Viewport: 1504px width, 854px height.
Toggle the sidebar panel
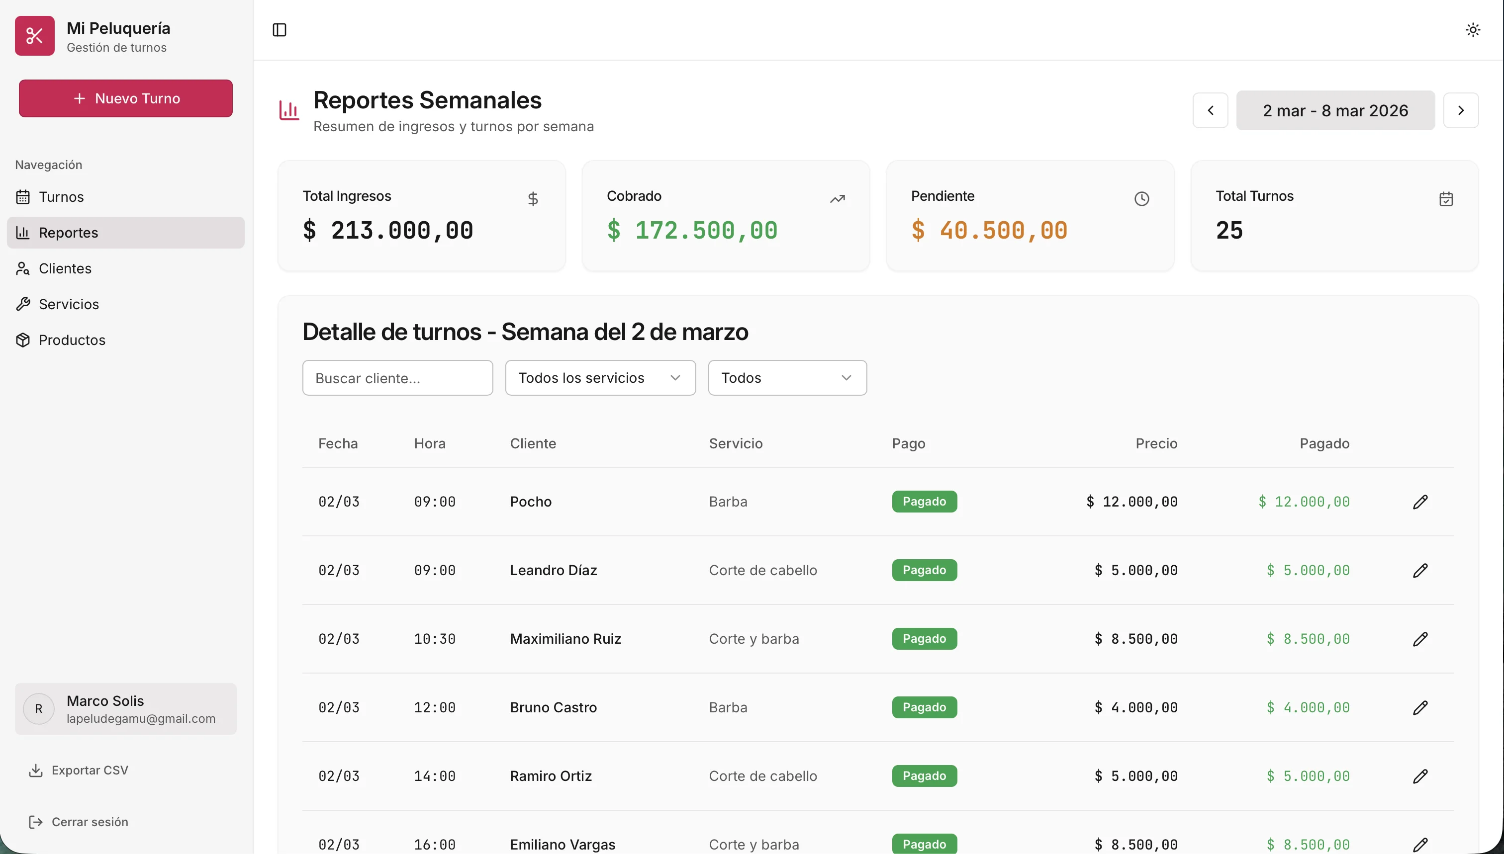(x=279, y=30)
